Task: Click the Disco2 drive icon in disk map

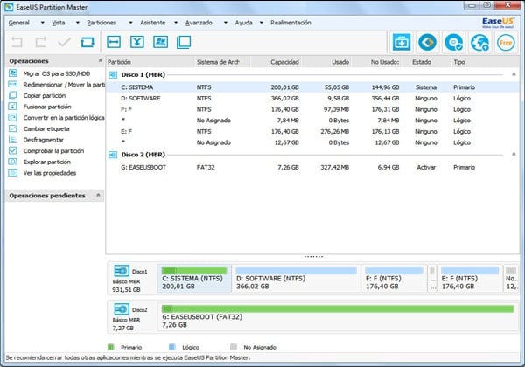Action: coord(122,309)
